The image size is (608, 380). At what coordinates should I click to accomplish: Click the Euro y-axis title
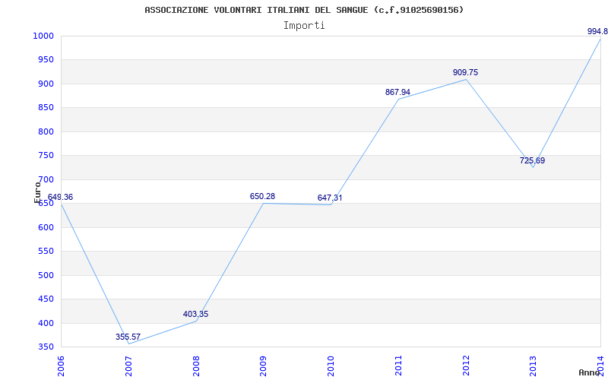click(37, 192)
